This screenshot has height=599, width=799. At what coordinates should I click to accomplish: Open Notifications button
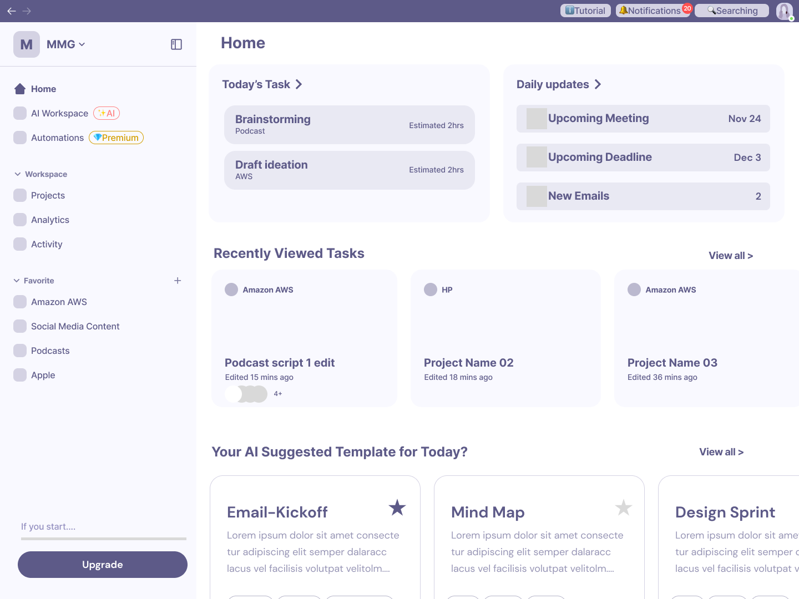[653, 11]
